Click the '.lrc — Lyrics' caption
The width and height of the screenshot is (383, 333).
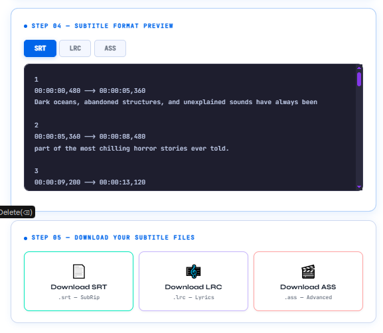tap(193, 297)
